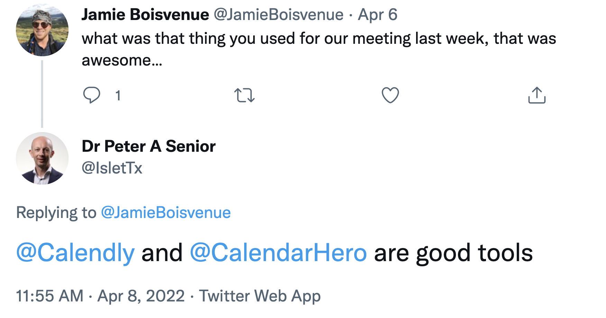Follow the blue @JamieBoisvenue reply mention
The height and width of the screenshot is (318, 606).
(166, 212)
